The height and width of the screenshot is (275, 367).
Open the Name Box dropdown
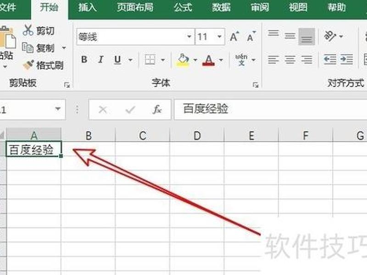[58, 109]
